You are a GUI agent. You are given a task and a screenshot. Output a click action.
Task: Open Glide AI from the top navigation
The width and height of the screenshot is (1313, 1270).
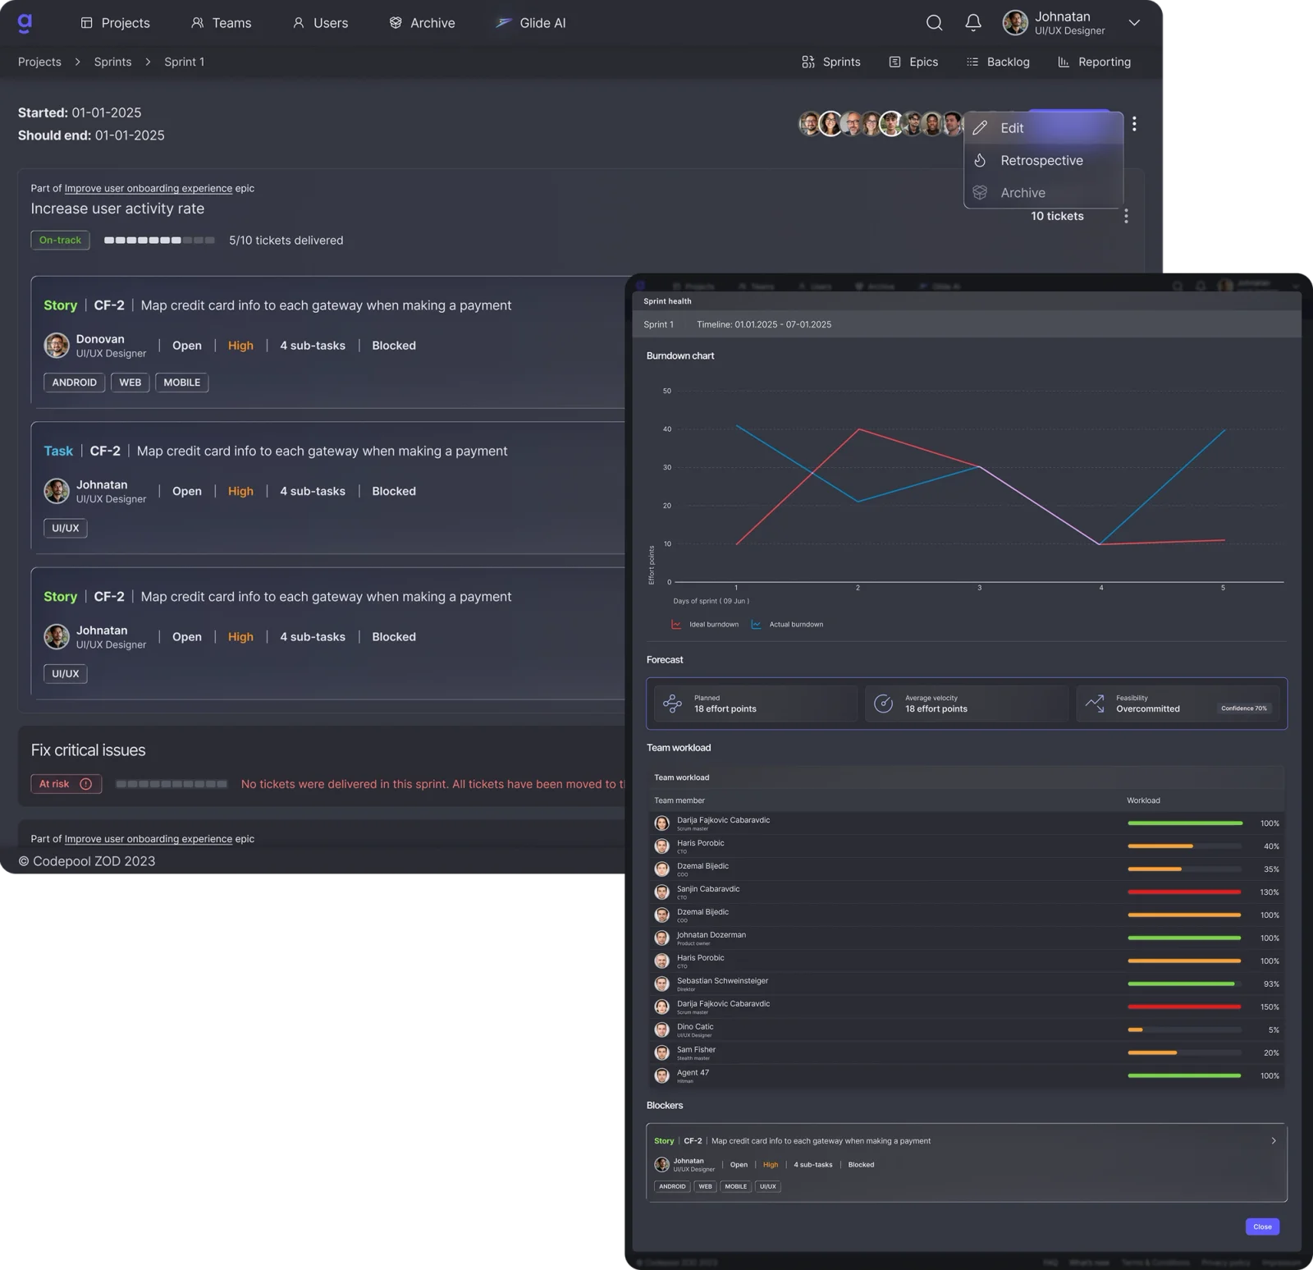[x=530, y=23]
